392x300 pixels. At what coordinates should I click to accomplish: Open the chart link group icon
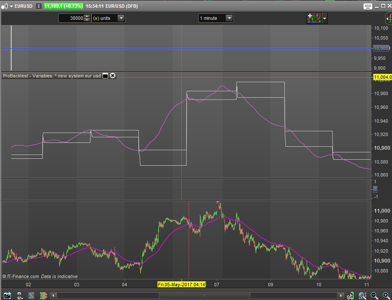click(20, 296)
